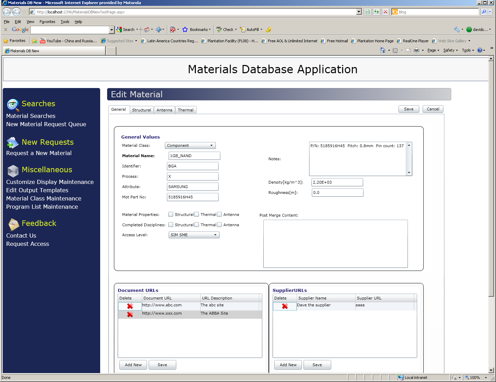The width and height of the screenshot is (496, 382).
Task: Click the Searches magnifier eye icon
Action: [13, 105]
